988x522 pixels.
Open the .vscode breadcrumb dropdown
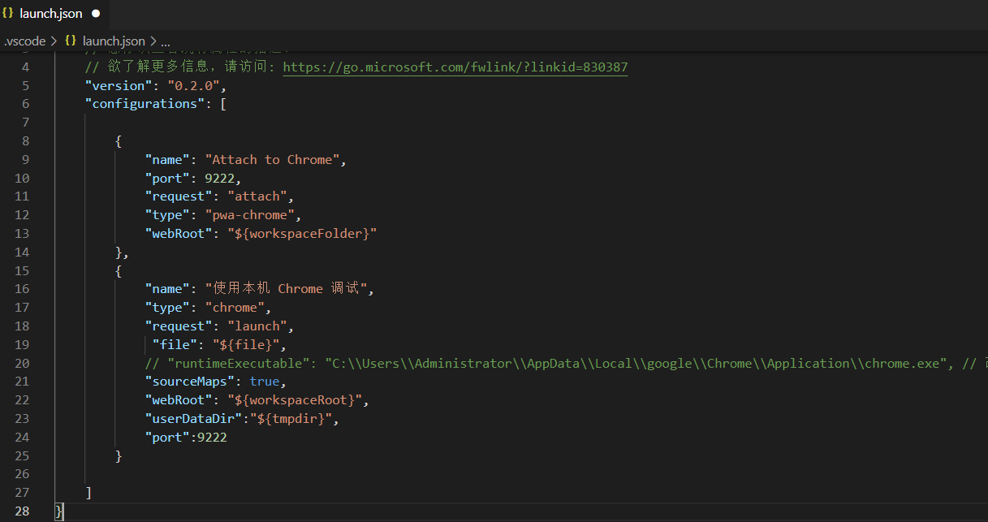coord(24,41)
